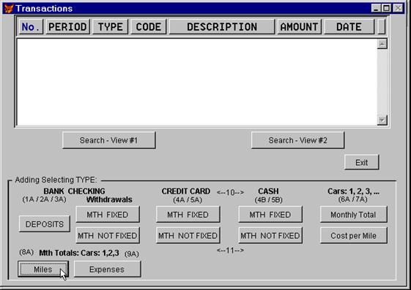
Task: Click the 'Cars: 1, 2, 3, ...' label
Action: [353, 191]
